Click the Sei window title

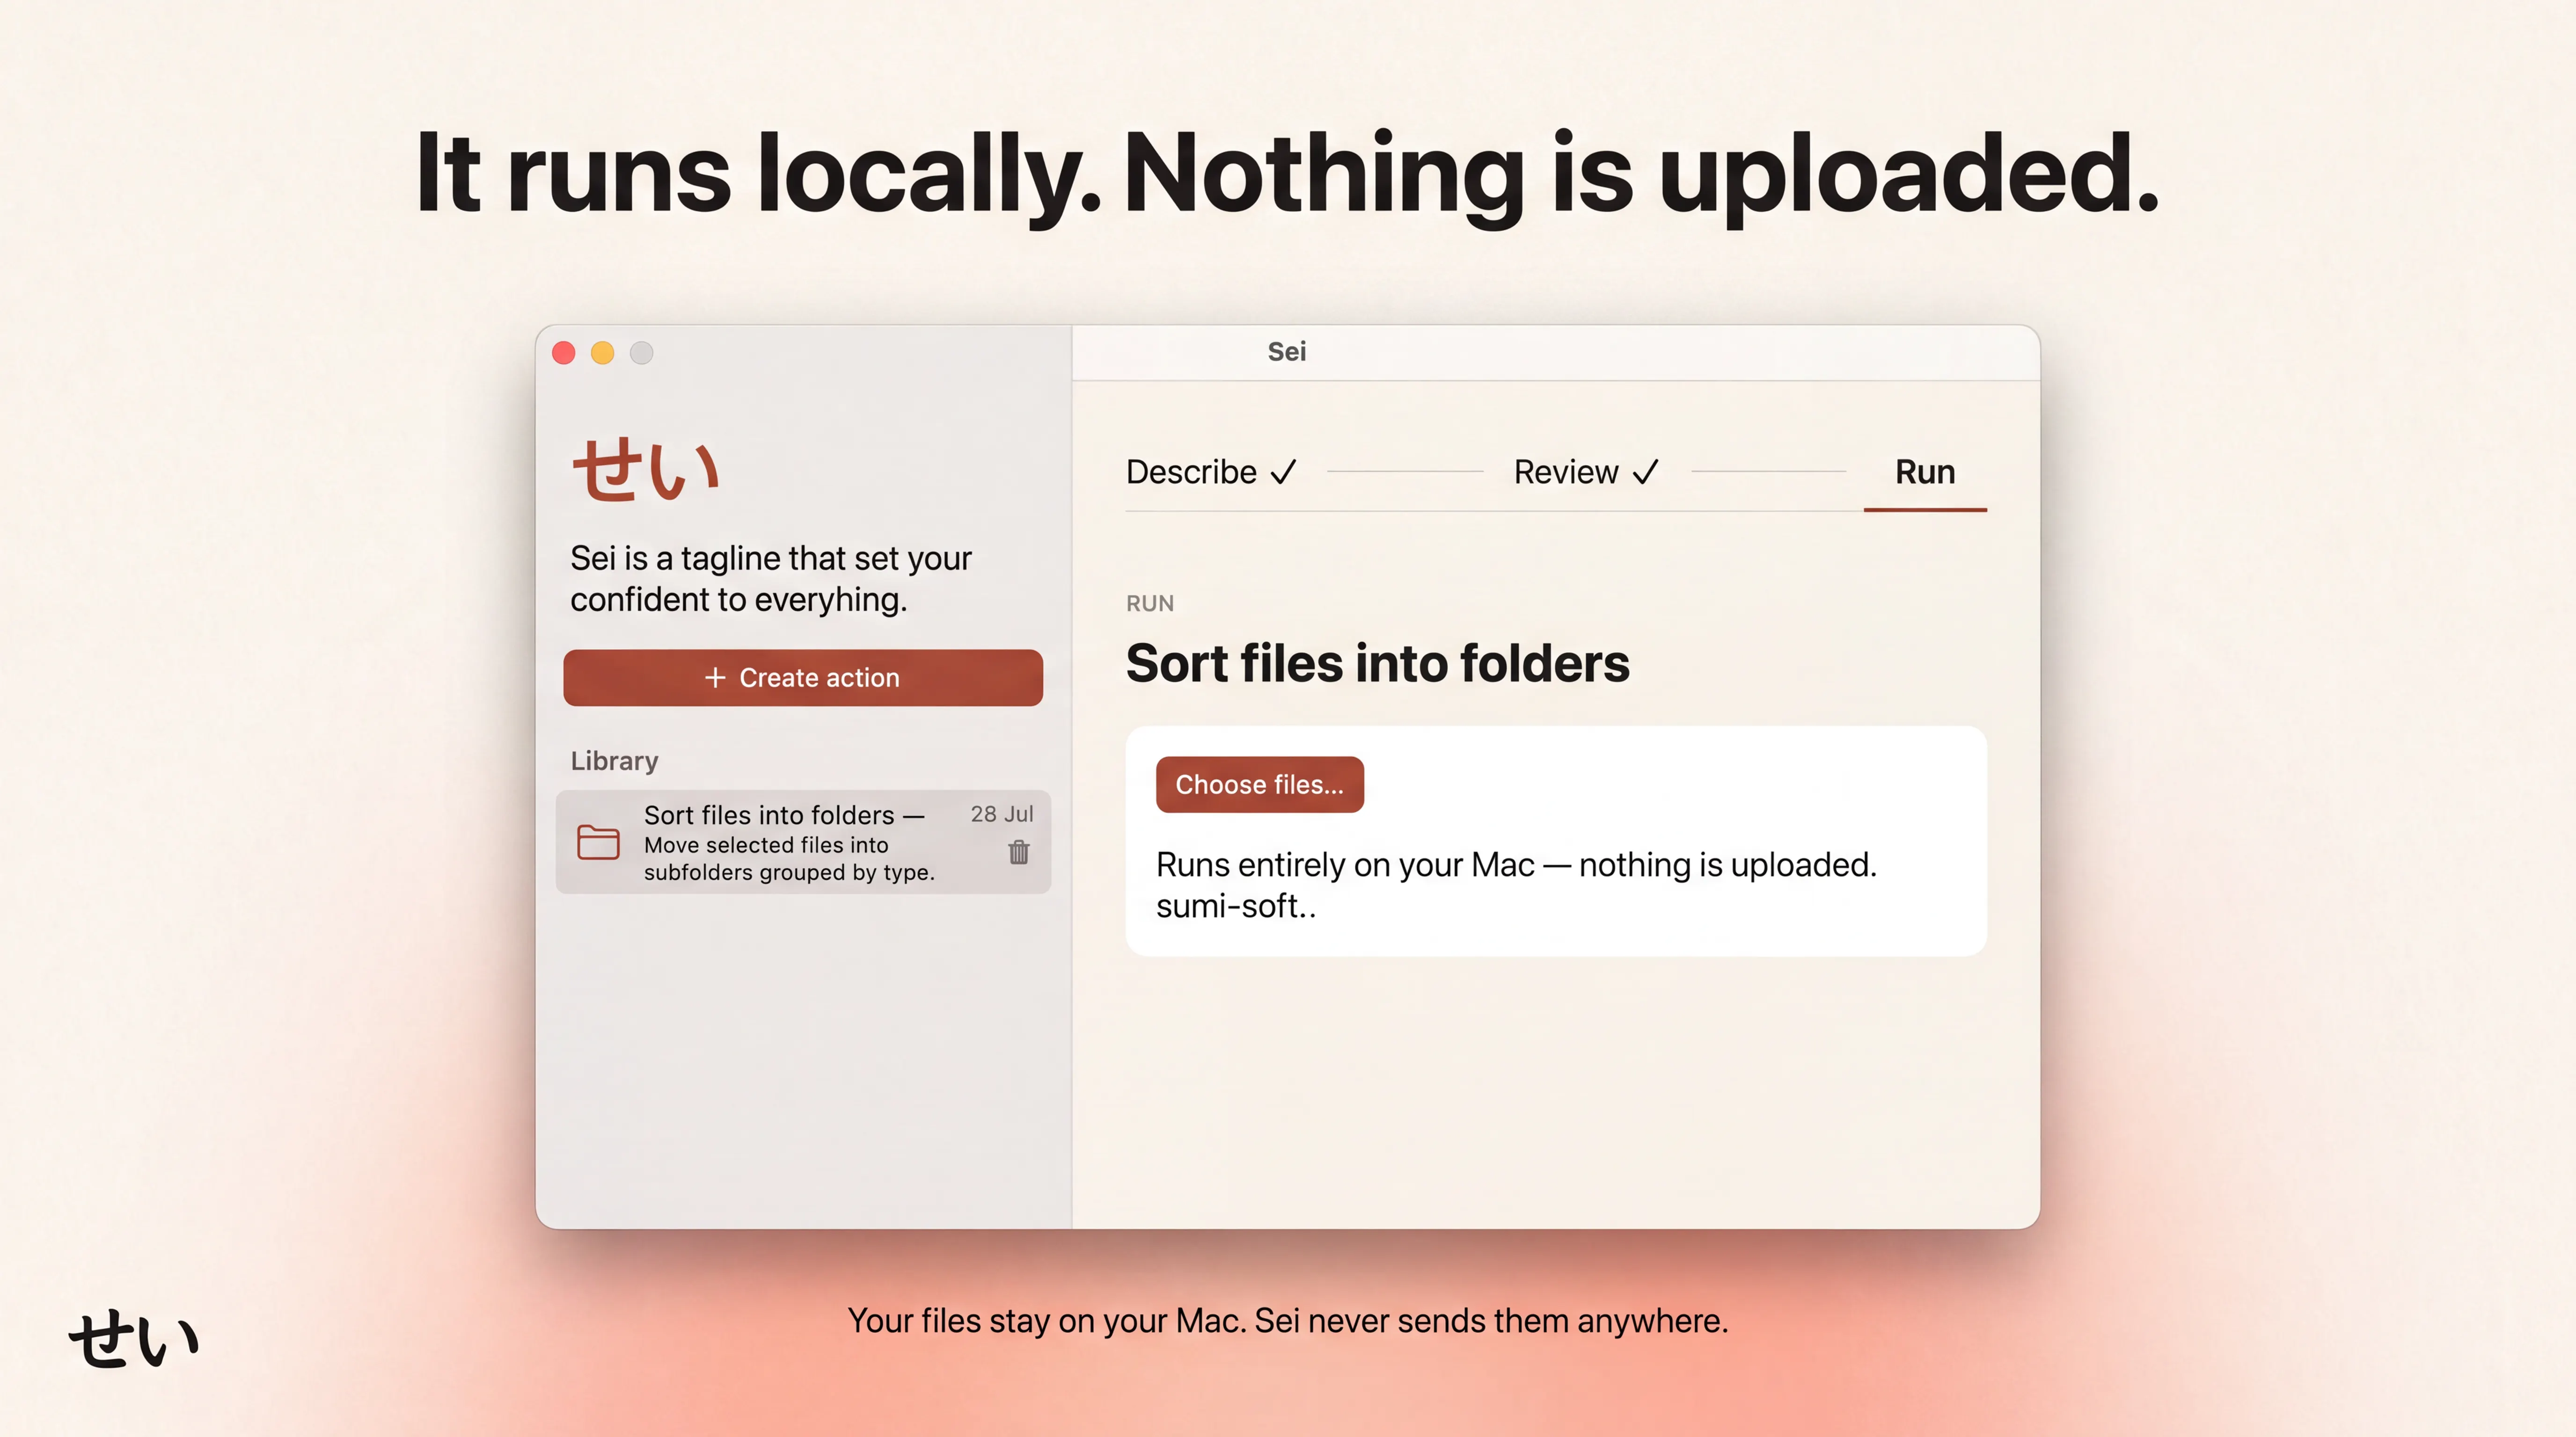tap(1287, 352)
